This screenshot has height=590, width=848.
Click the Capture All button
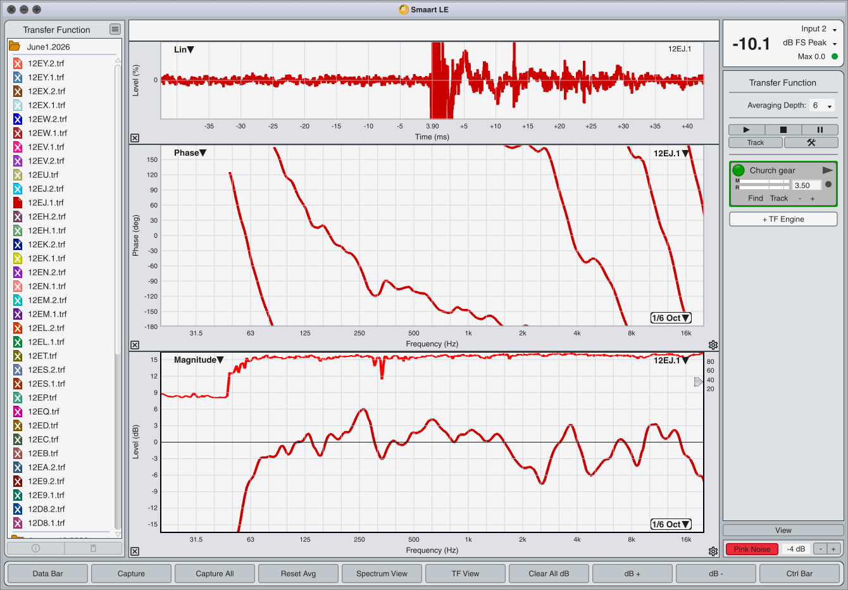(x=215, y=574)
